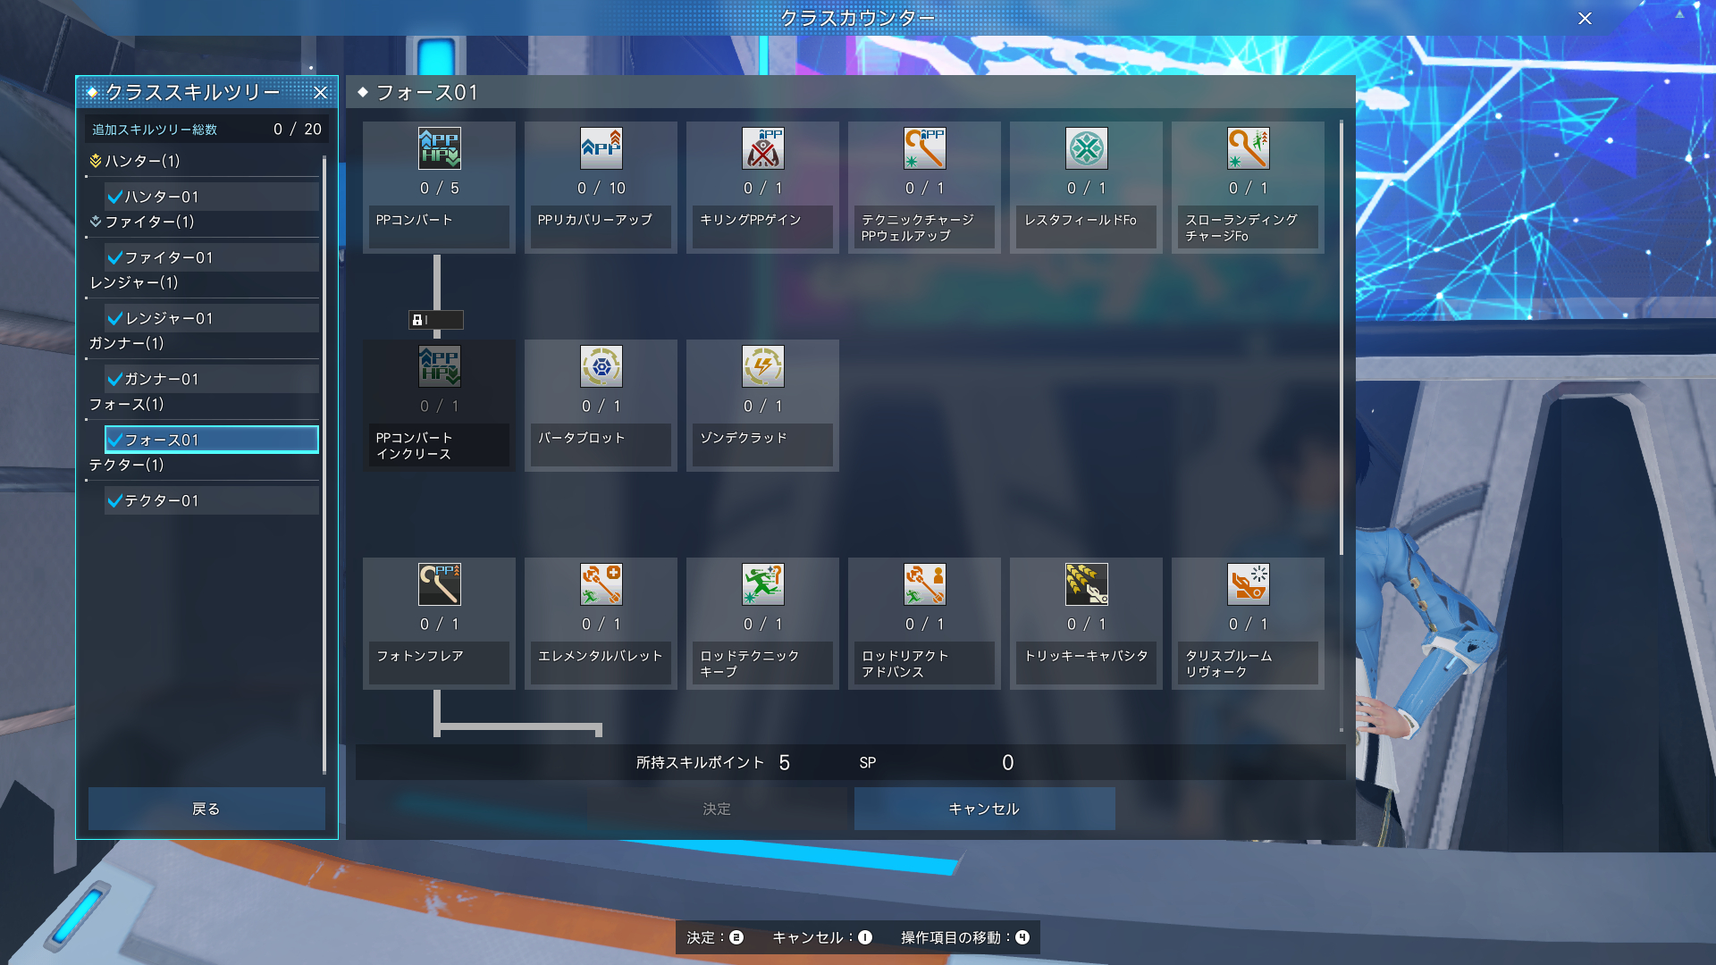
Task: Select the スローランディングチャージFo skill icon
Action: (1248, 148)
